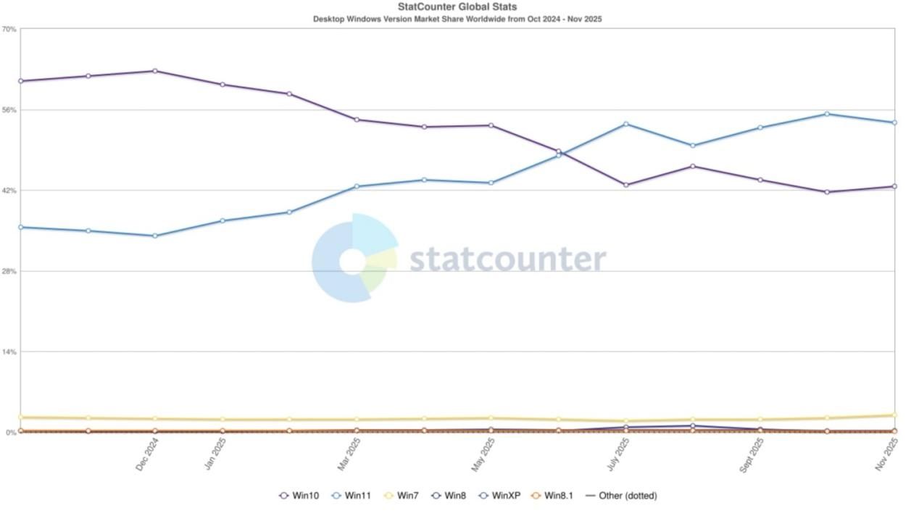
Task: Click the Win11 blue legend marker circle
Action: (336, 496)
